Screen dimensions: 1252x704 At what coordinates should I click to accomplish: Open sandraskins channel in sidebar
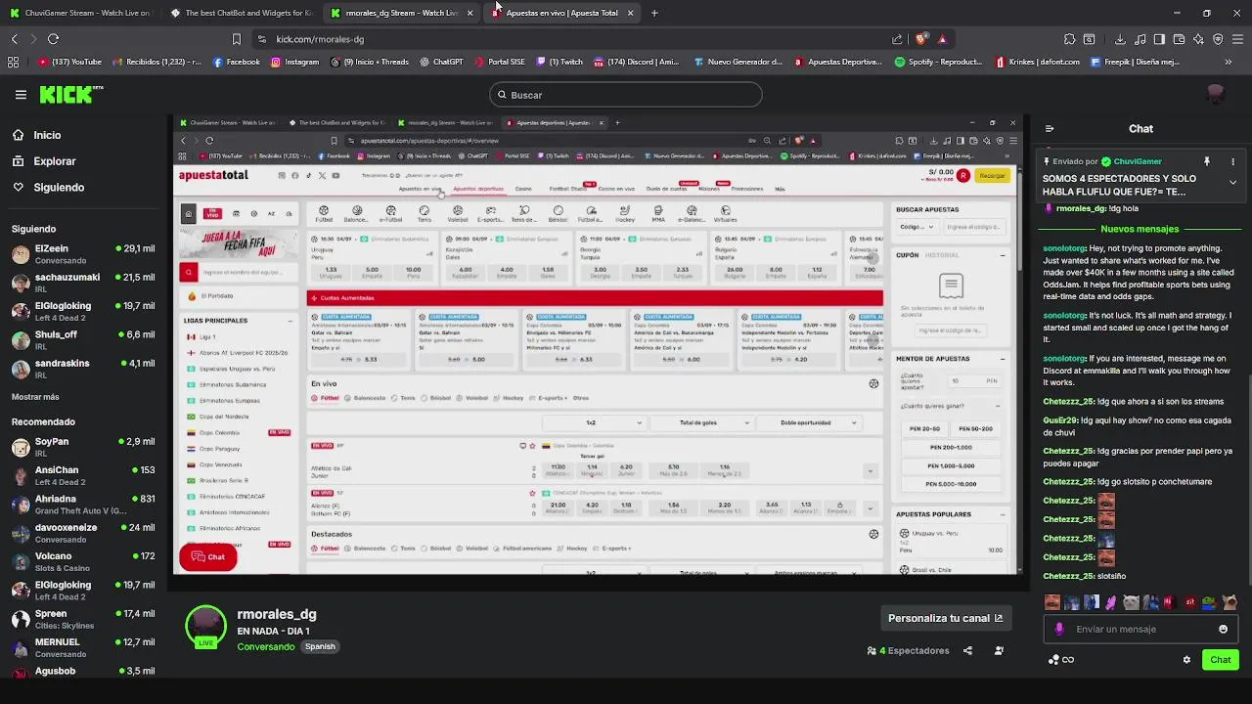[83, 369]
